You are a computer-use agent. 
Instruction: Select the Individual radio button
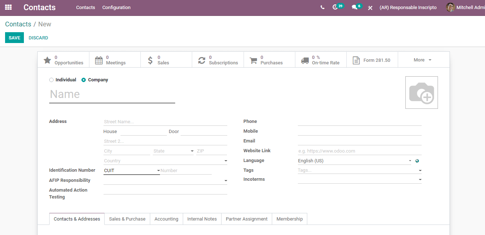[51, 80]
